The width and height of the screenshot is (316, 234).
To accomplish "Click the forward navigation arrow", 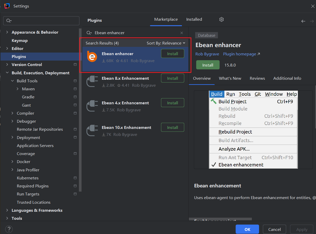I will pyautogui.click(x=312, y=21).
